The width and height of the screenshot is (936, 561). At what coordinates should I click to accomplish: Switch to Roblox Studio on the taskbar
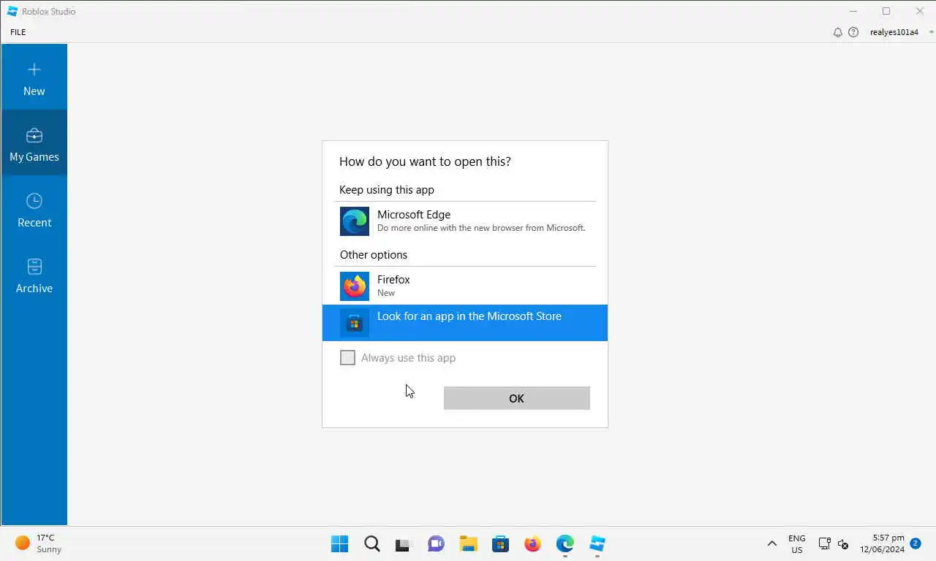click(597, 544)
